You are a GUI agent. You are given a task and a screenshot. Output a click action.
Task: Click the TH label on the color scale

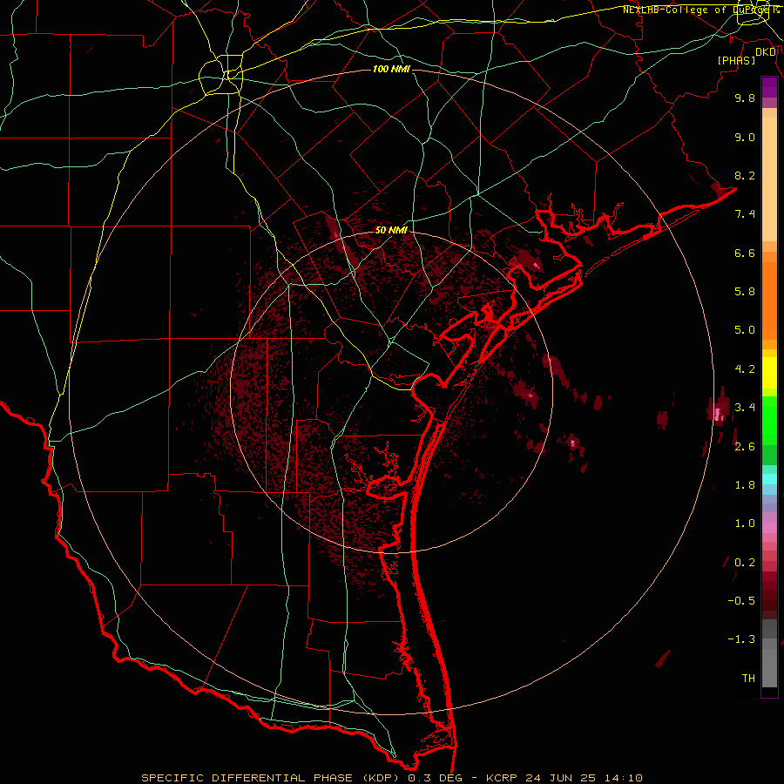748,679
